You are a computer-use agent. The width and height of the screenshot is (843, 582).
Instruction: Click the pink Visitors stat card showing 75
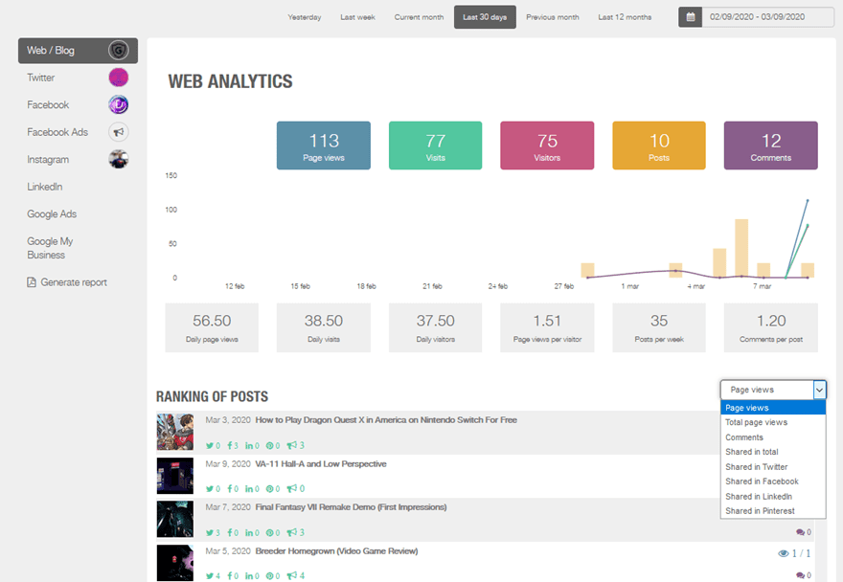(547, 145)
